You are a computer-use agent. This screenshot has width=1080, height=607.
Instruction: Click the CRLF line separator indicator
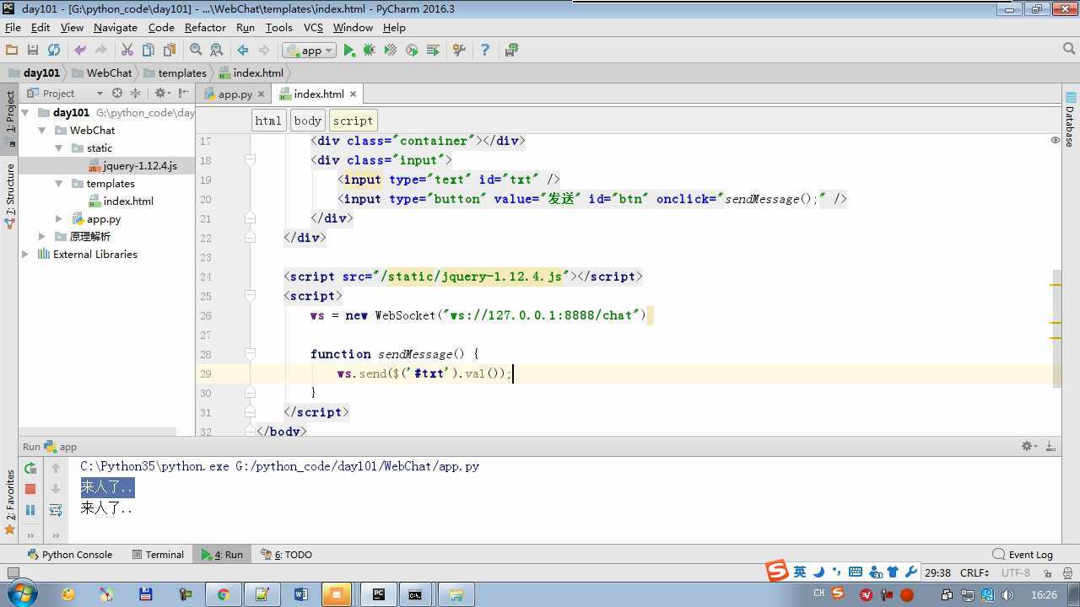coord(975,572)
